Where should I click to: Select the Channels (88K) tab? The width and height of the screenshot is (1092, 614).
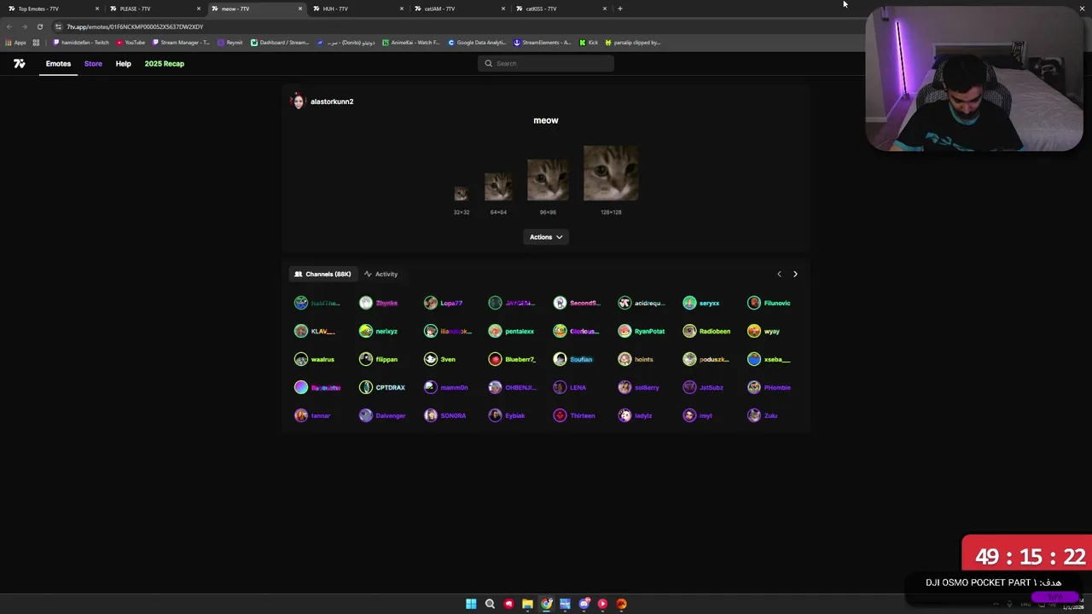tap(322, 274)
